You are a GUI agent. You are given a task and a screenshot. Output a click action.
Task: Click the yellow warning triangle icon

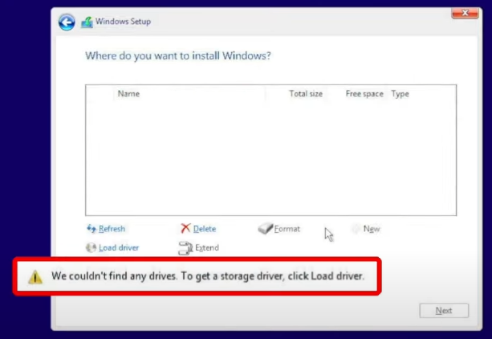35,277
